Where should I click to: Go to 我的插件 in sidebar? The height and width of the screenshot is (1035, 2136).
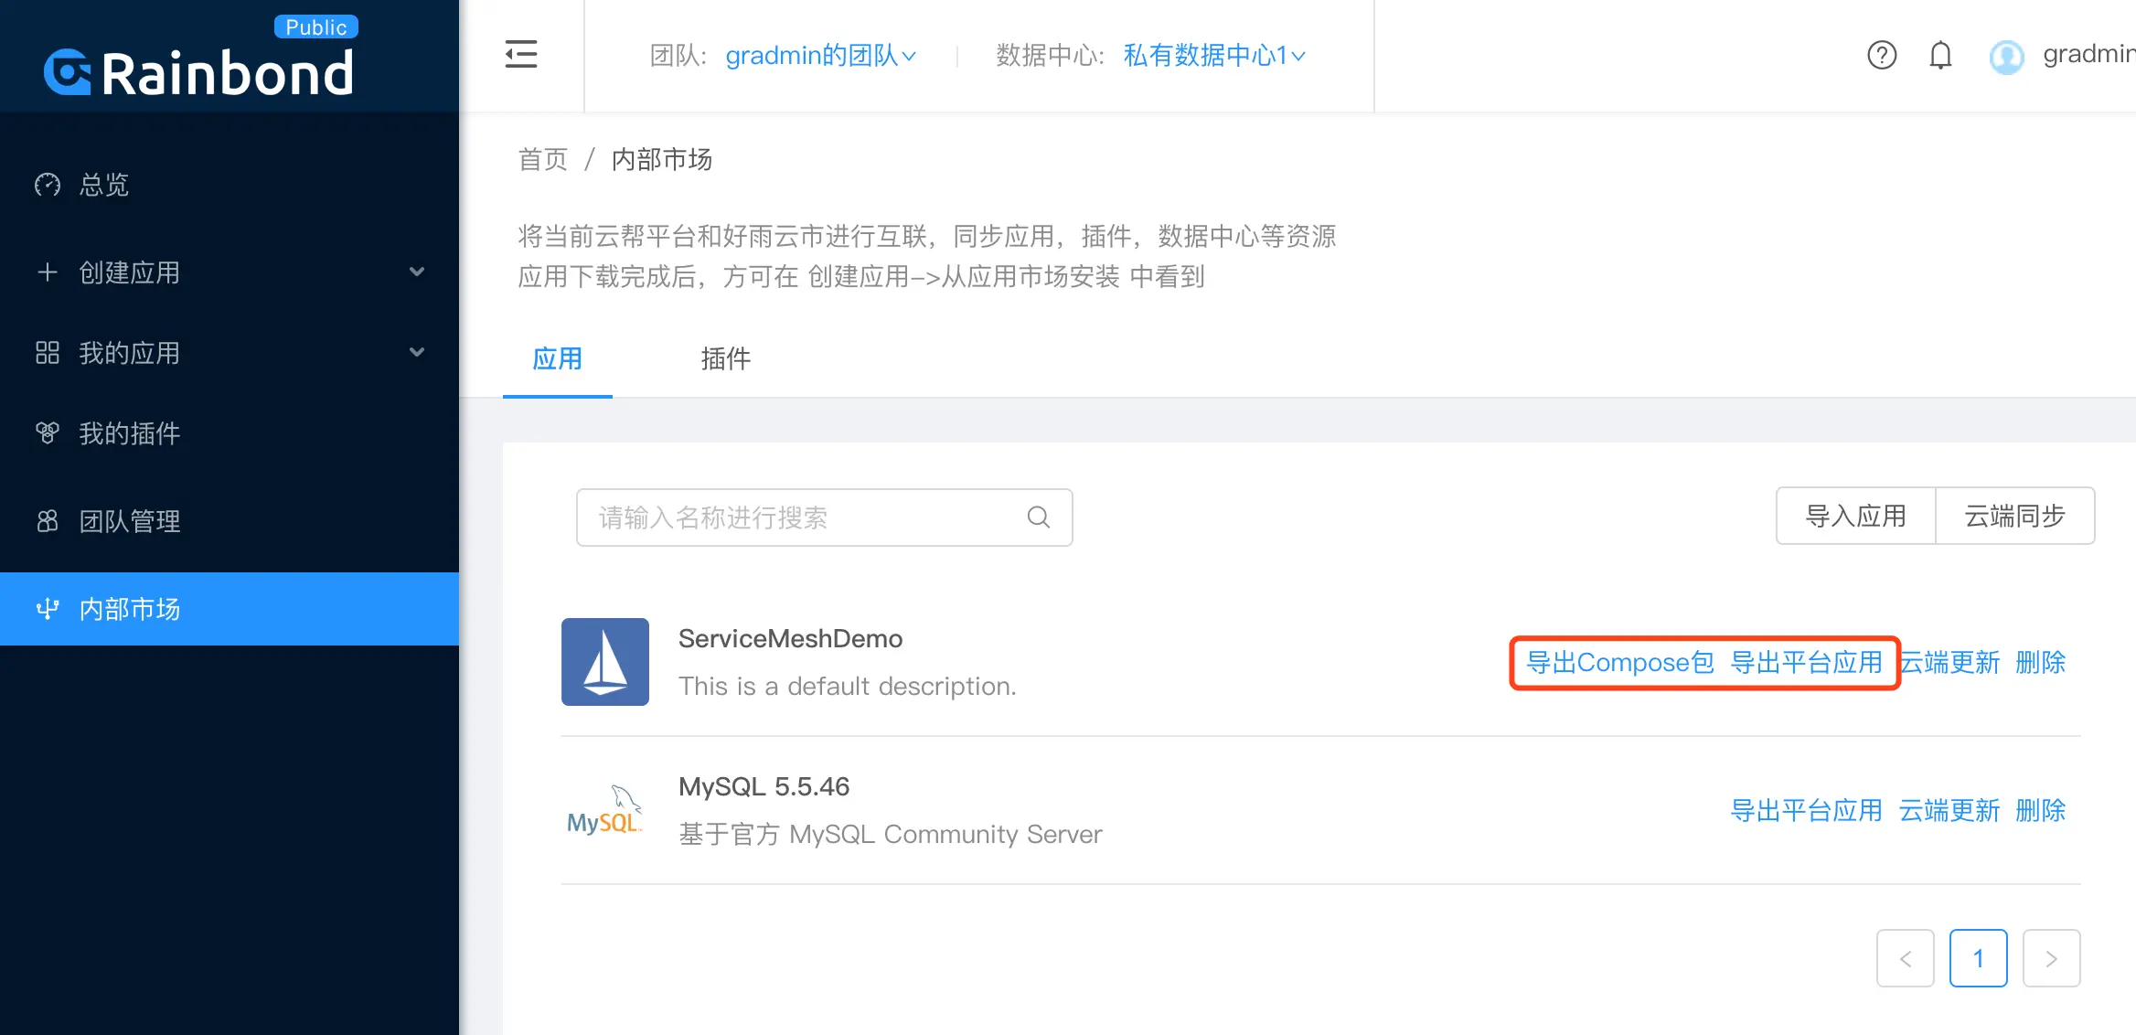coord(130,433)
